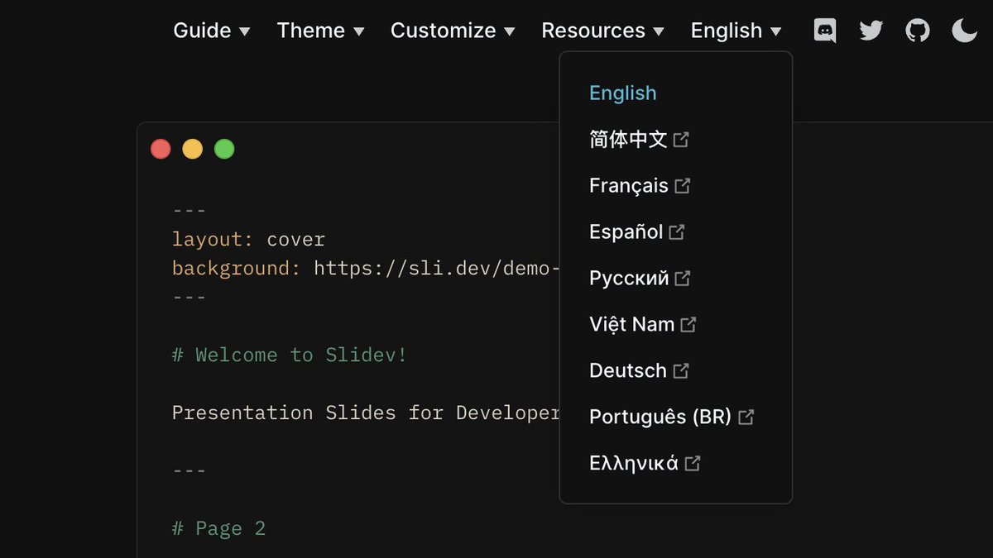Expand the Customize dropdown menu

453,31
